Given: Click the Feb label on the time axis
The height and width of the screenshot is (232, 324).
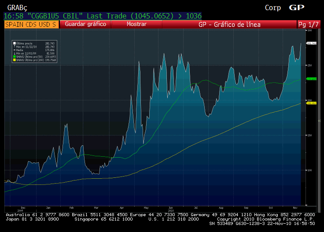Looking at the screenshot, I should (71, 208).
